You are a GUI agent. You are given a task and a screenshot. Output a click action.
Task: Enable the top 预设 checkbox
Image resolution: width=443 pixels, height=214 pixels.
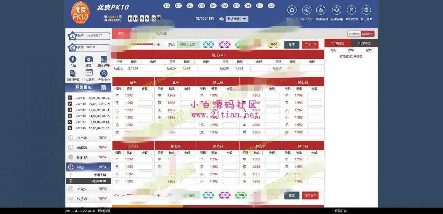[x=168, y=45]
